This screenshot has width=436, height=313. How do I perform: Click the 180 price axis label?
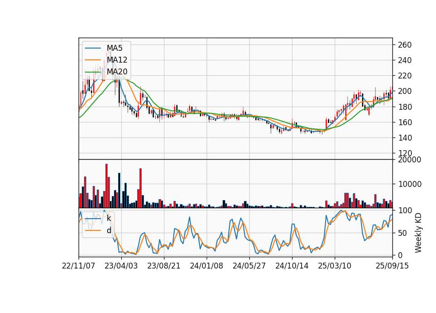tap(405, 107)
